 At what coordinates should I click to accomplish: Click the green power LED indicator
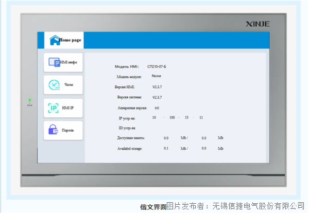[x=29, y=100]
